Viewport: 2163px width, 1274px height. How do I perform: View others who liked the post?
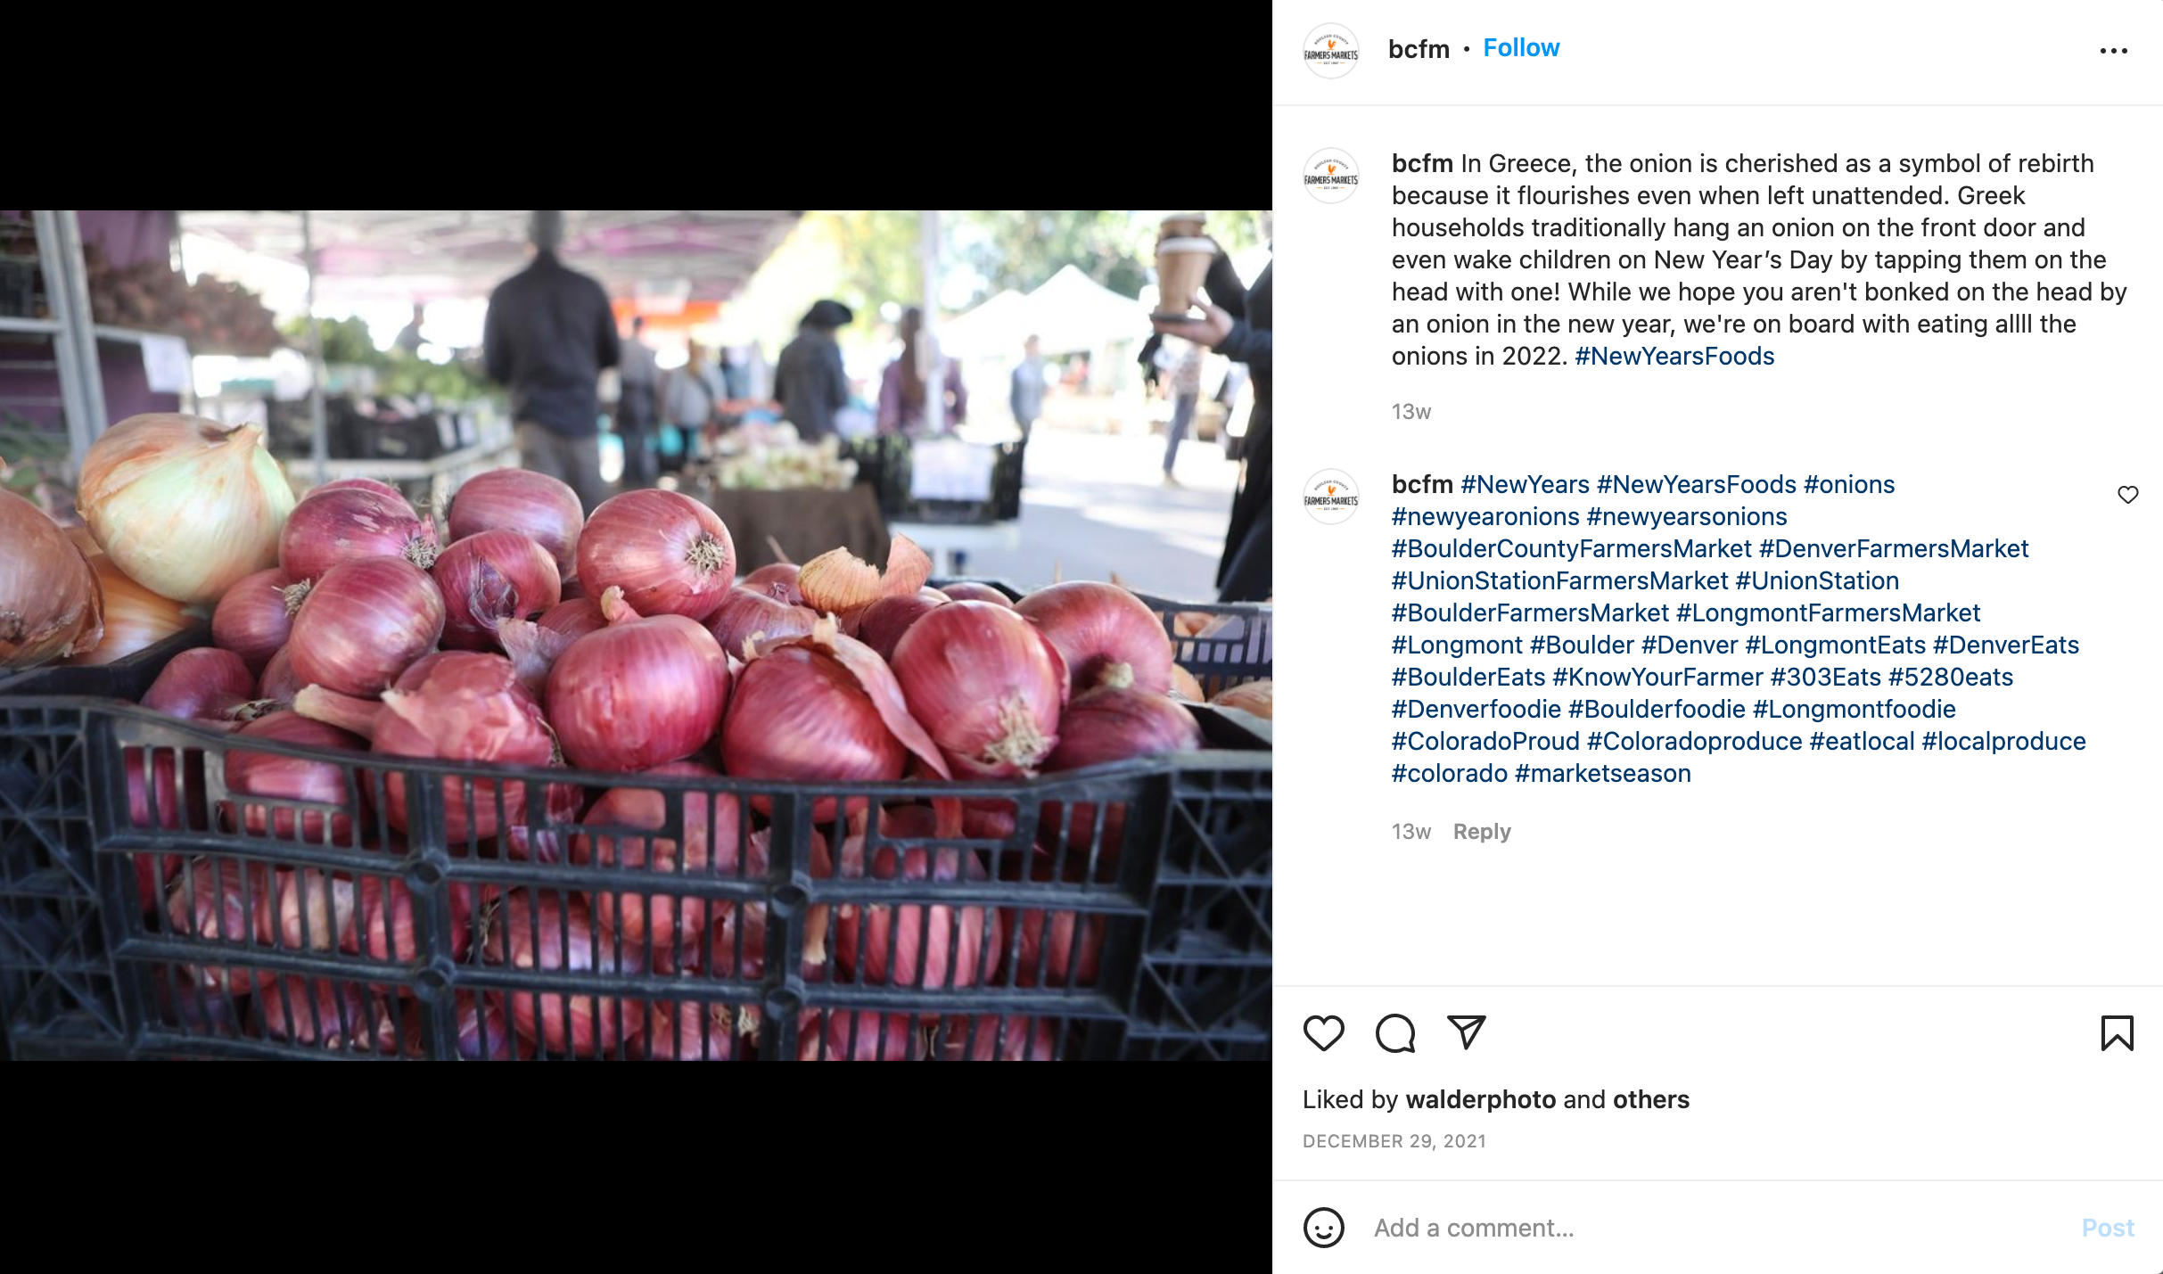pos(1650,1099)
